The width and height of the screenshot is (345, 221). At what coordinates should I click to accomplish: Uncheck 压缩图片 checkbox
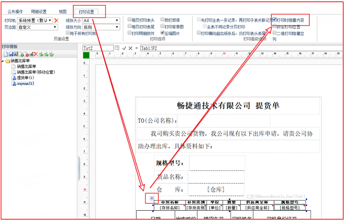pyautogui.click(x=163, y=33)
